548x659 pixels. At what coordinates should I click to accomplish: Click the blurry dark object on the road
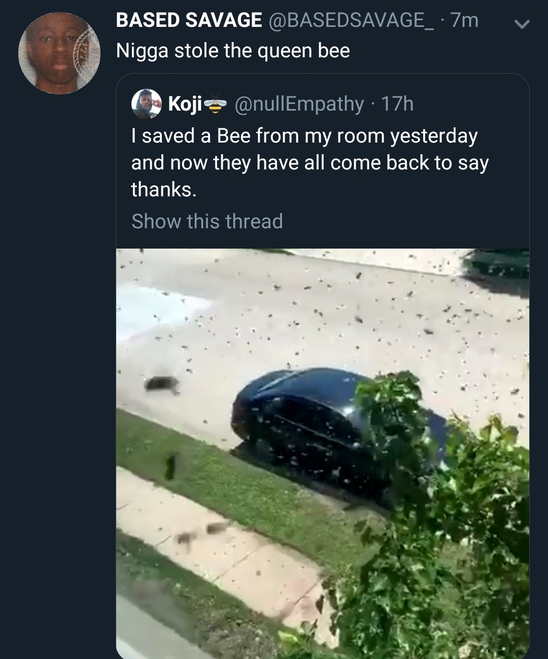click(162, 384)
